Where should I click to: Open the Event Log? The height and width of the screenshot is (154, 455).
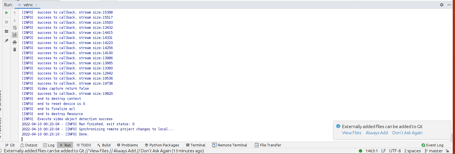coord(432,145)
